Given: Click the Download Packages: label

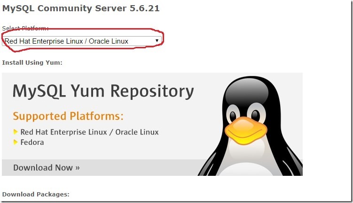Looking at the screenshot, I should click(x=36, y=194).
